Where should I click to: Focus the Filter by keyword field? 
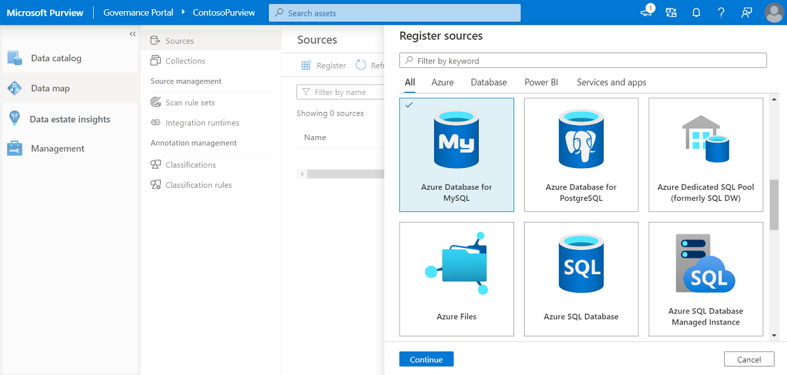click(x=582, y=61)
